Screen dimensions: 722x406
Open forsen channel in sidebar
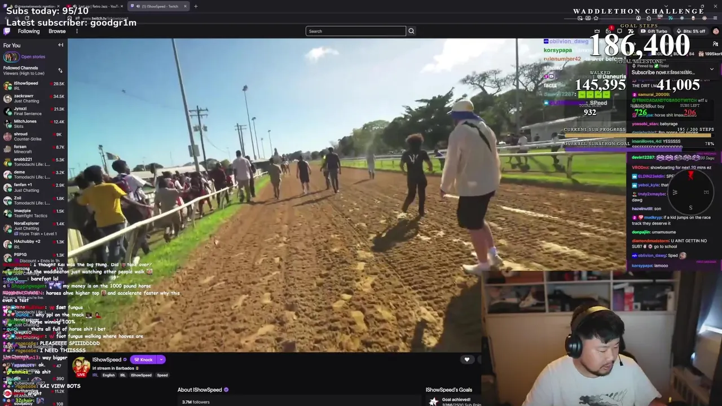tap(34, 149)
